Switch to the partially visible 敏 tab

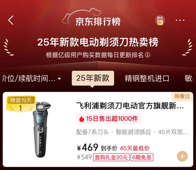click(x=189, y=78)
